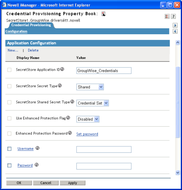The image size is (182, 190).
Task: Click the Set password link
Action: [87, 134]
